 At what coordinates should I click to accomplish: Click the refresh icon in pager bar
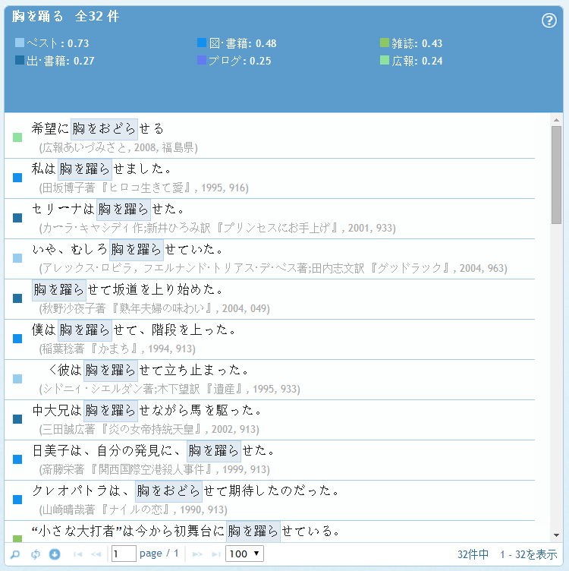click(36, 554)
